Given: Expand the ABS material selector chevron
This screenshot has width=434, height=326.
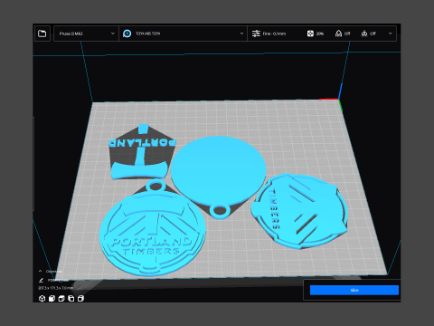Looking at the screenshot, I should [241, 34].
